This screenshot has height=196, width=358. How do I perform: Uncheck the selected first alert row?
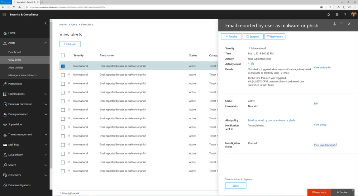pyautogui.click(x=63, y=66)
